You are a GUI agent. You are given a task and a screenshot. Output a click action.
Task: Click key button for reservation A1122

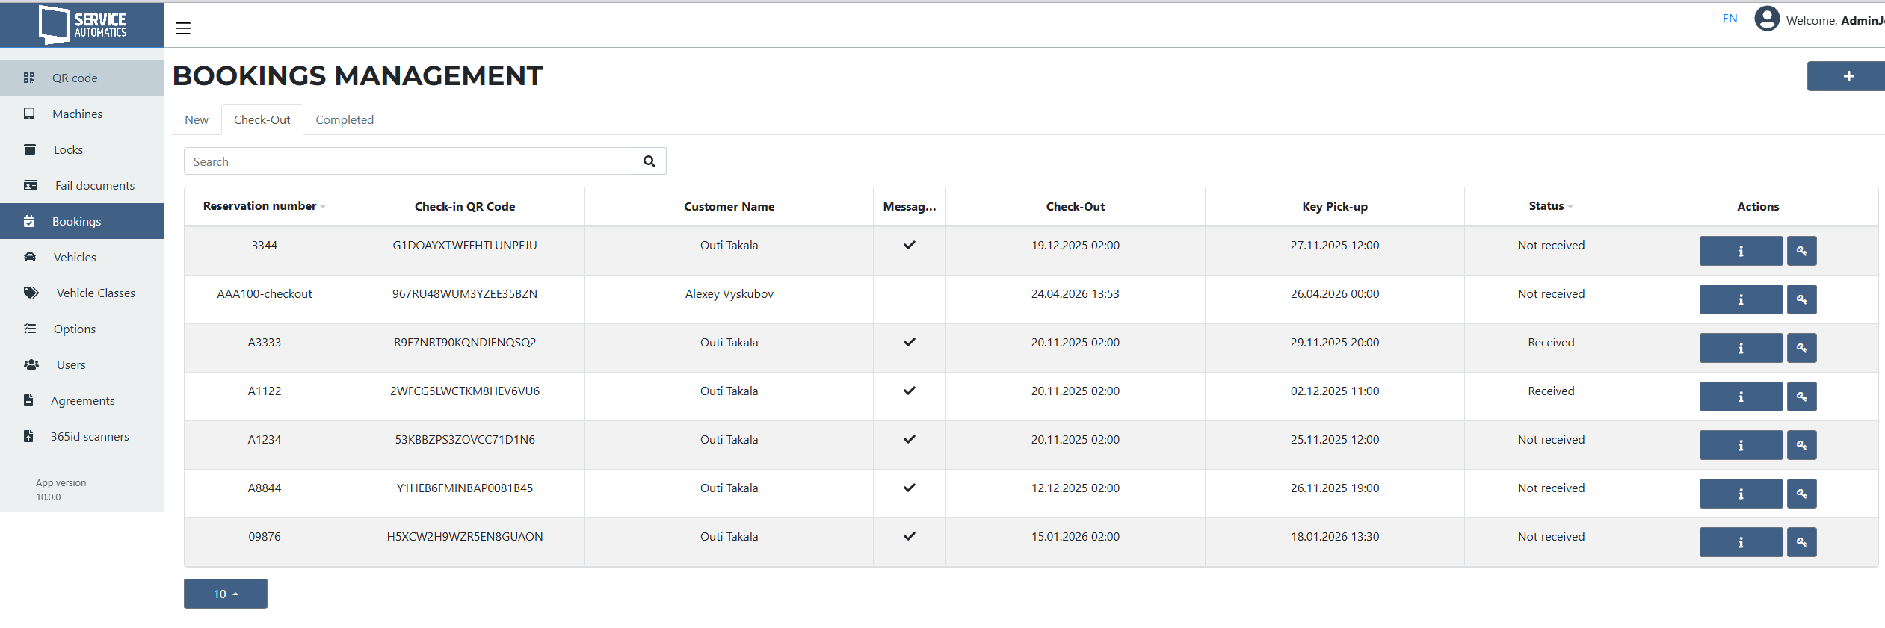(1801, 397)
